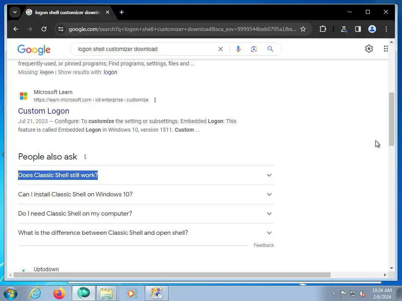Open the learn.microsoft.com breadcrumb URL
Image resolution: width=402 pixels, height=301 pixels.
pyautogui.click(x=91, y=100)
